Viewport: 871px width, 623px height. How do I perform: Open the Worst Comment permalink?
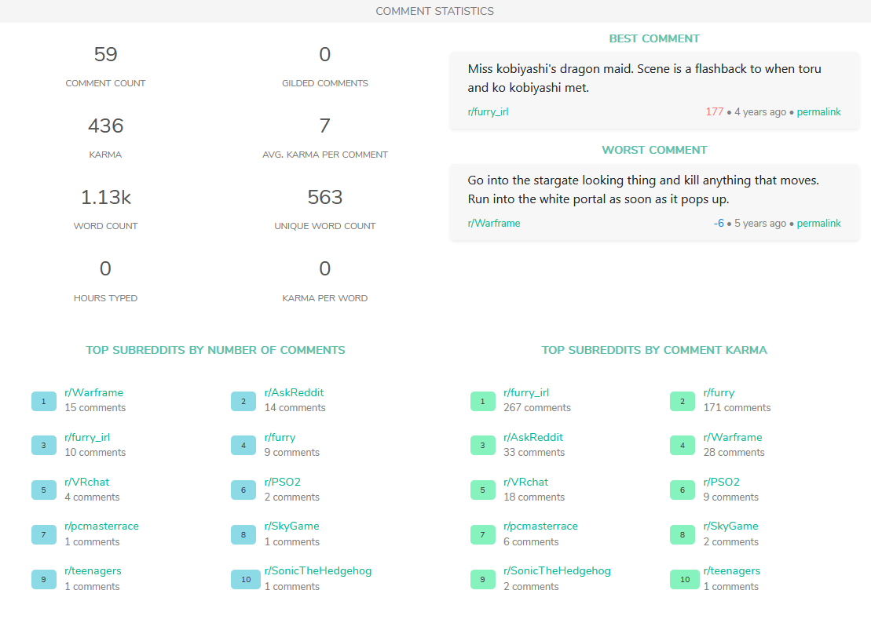[819, 223]
